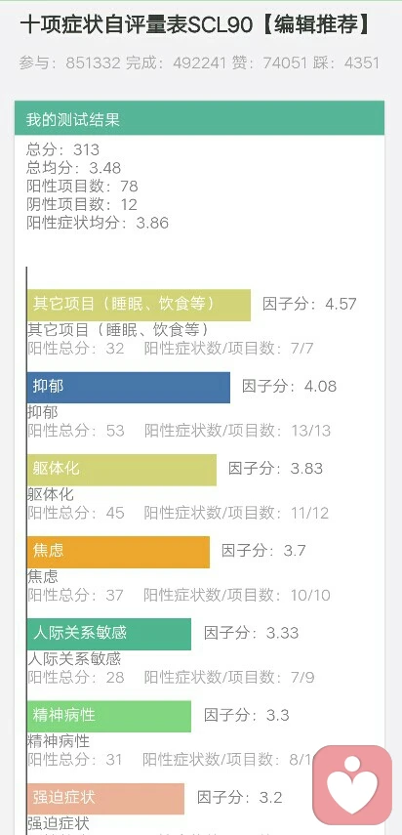
Task: Tap the pink heart floating icon
Action: pyautogui.click(x=352, y=785)
